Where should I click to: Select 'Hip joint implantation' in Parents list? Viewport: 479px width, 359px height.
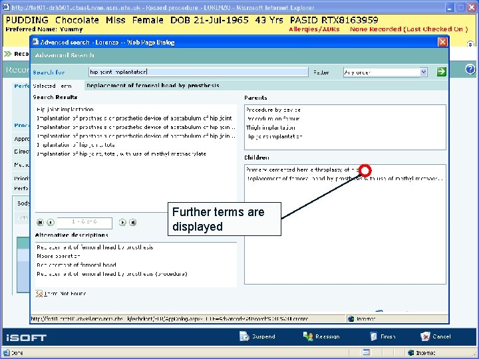274,136
